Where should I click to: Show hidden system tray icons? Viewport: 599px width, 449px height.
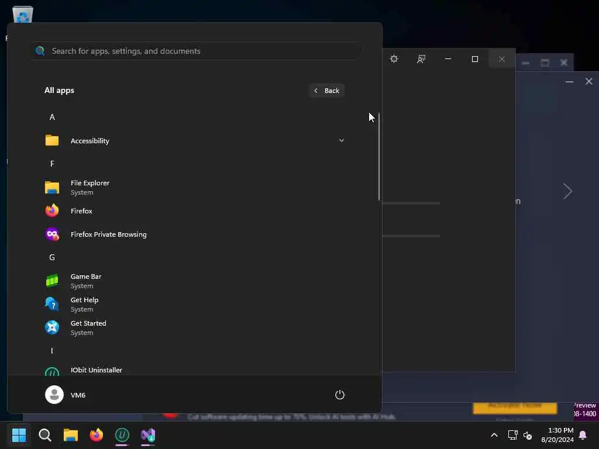click(x=494, y=435)
